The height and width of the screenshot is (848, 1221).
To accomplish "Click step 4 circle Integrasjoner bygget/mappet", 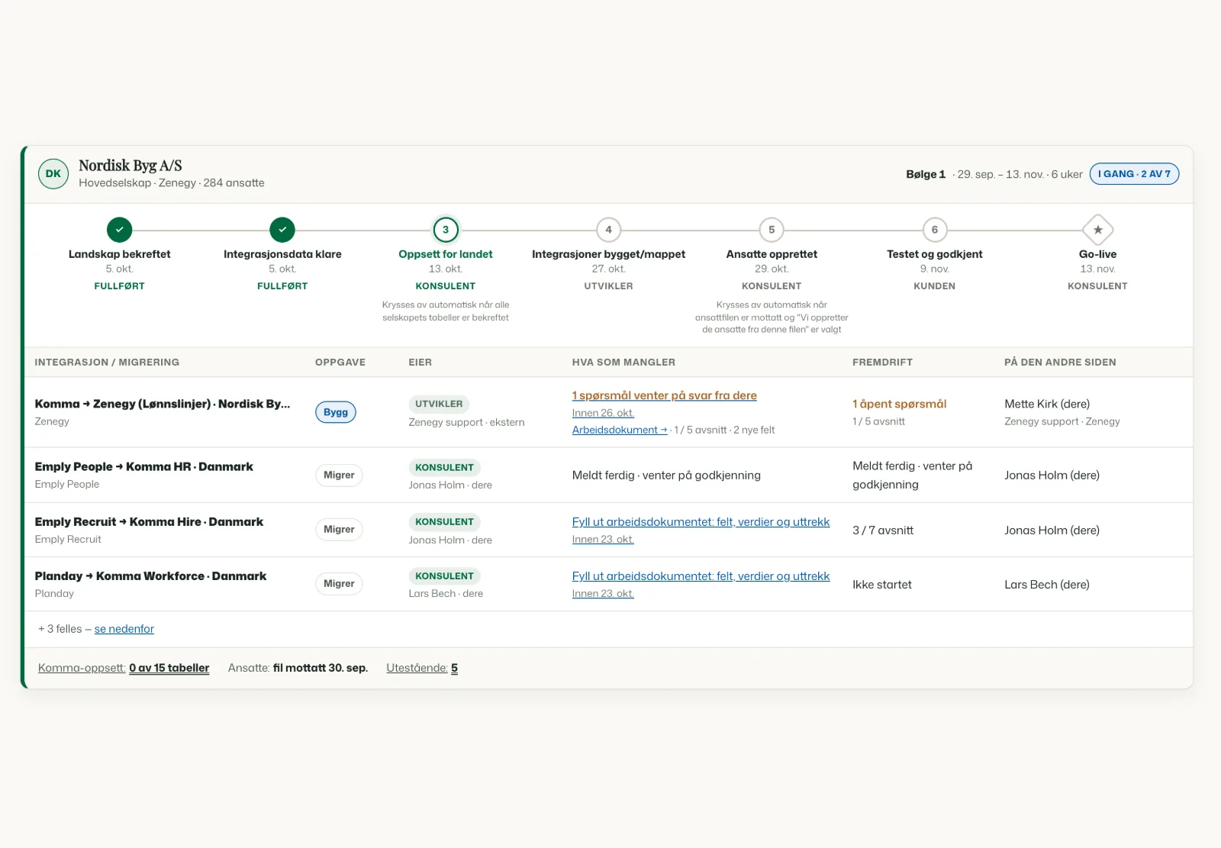I will point(608,230).
